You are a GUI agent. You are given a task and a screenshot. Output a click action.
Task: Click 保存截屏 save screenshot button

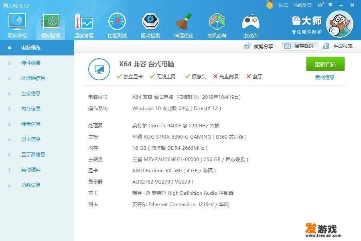300,46
